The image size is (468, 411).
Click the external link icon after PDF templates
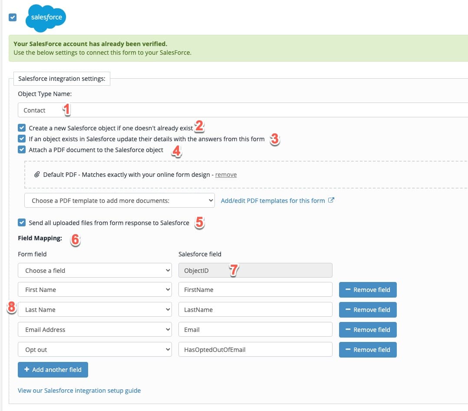pyautogui.click(x=331, y=200)
